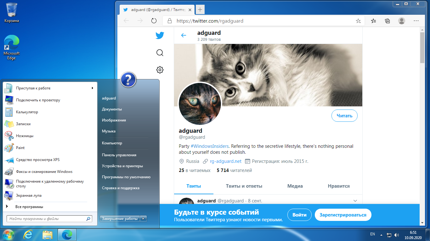Go back using the blue arrow next to adguard

click(x=184, y=35)
